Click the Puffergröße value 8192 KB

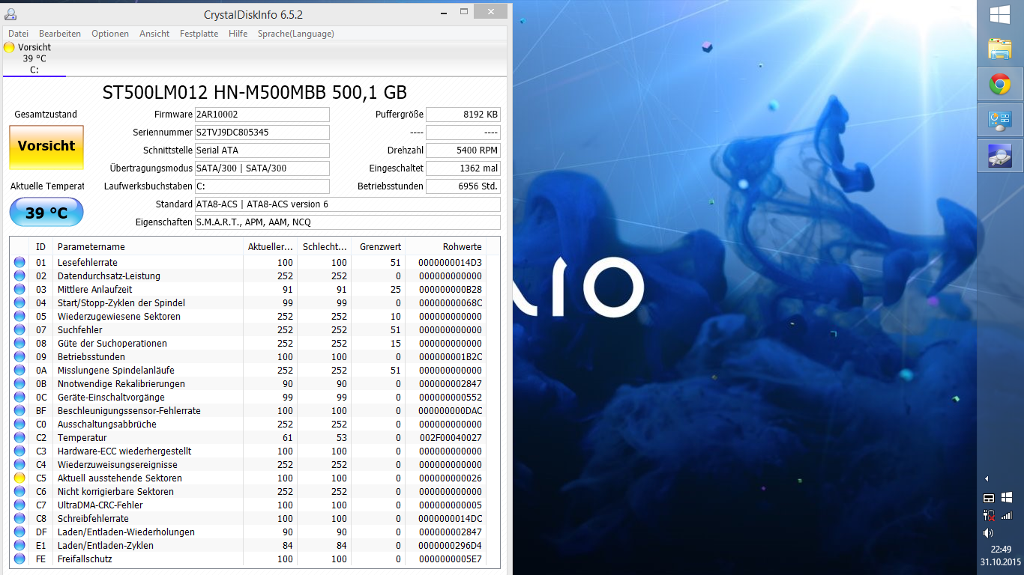coord(463,115)
